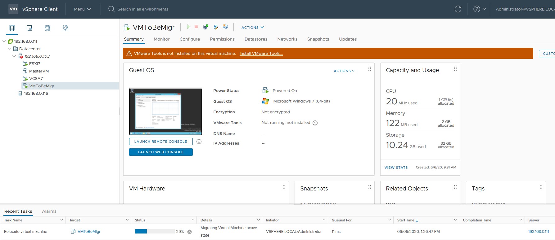Click the VM console thumbnail preview

pos(165,111)
